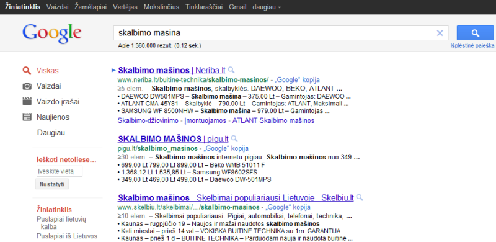Viewport: 496px width, 242px height.
Task: Select Naujienos in the sidebar
Action: [53, 117]
